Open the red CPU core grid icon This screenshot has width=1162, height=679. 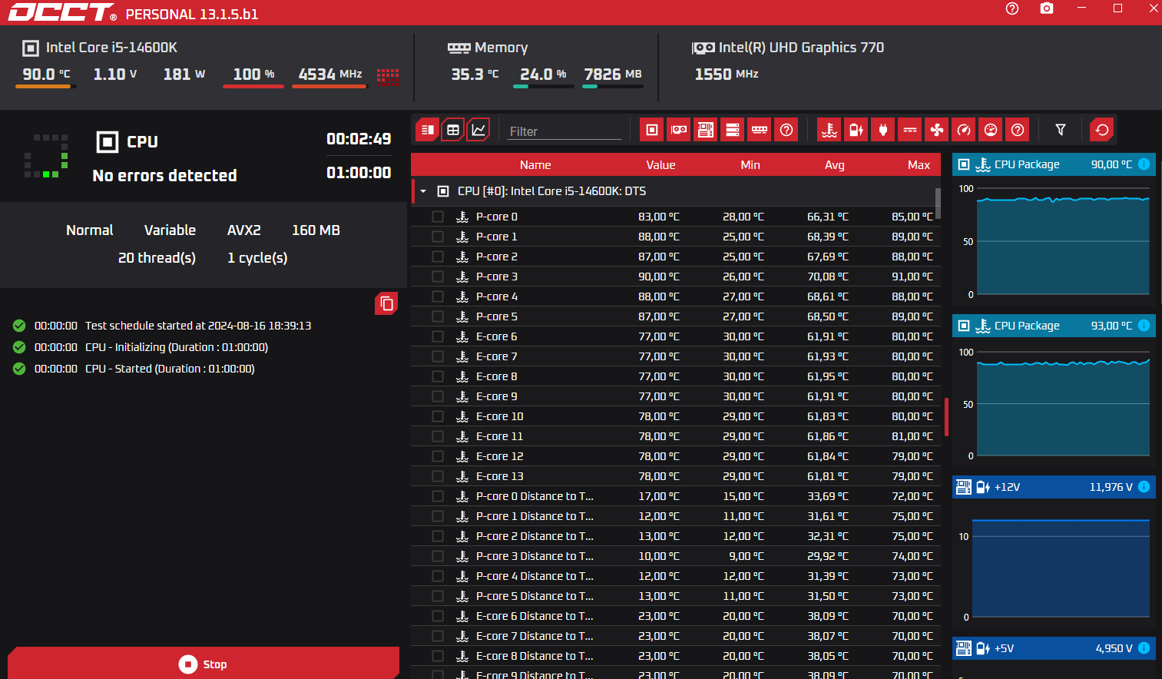pyautogui.click(x=388, y=75)
